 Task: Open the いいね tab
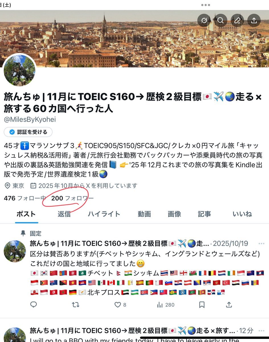tap(242, 214)
